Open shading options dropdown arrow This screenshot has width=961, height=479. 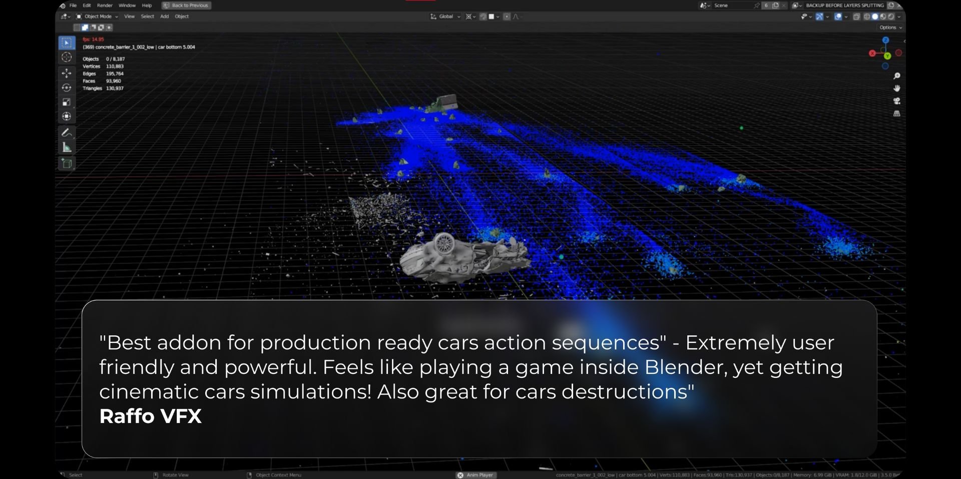click(x=899, y=17)
